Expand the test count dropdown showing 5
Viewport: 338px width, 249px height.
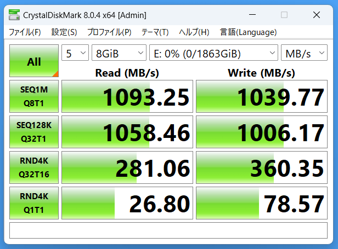[75, 53]
